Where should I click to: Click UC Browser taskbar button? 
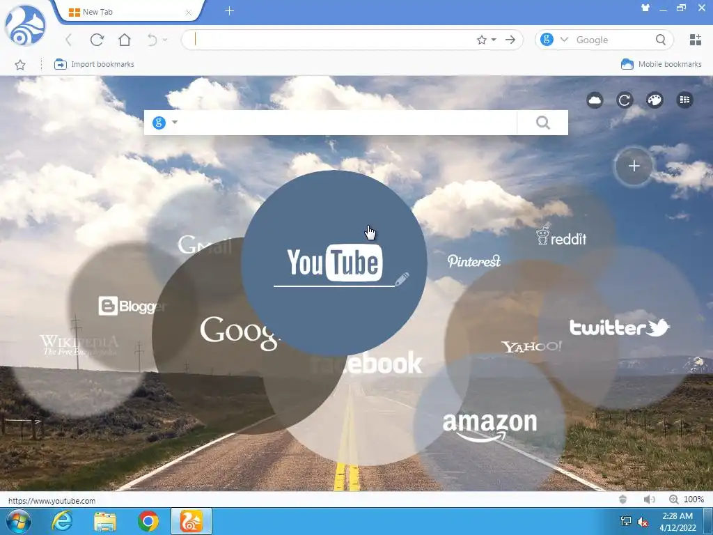tap(191, 521)
